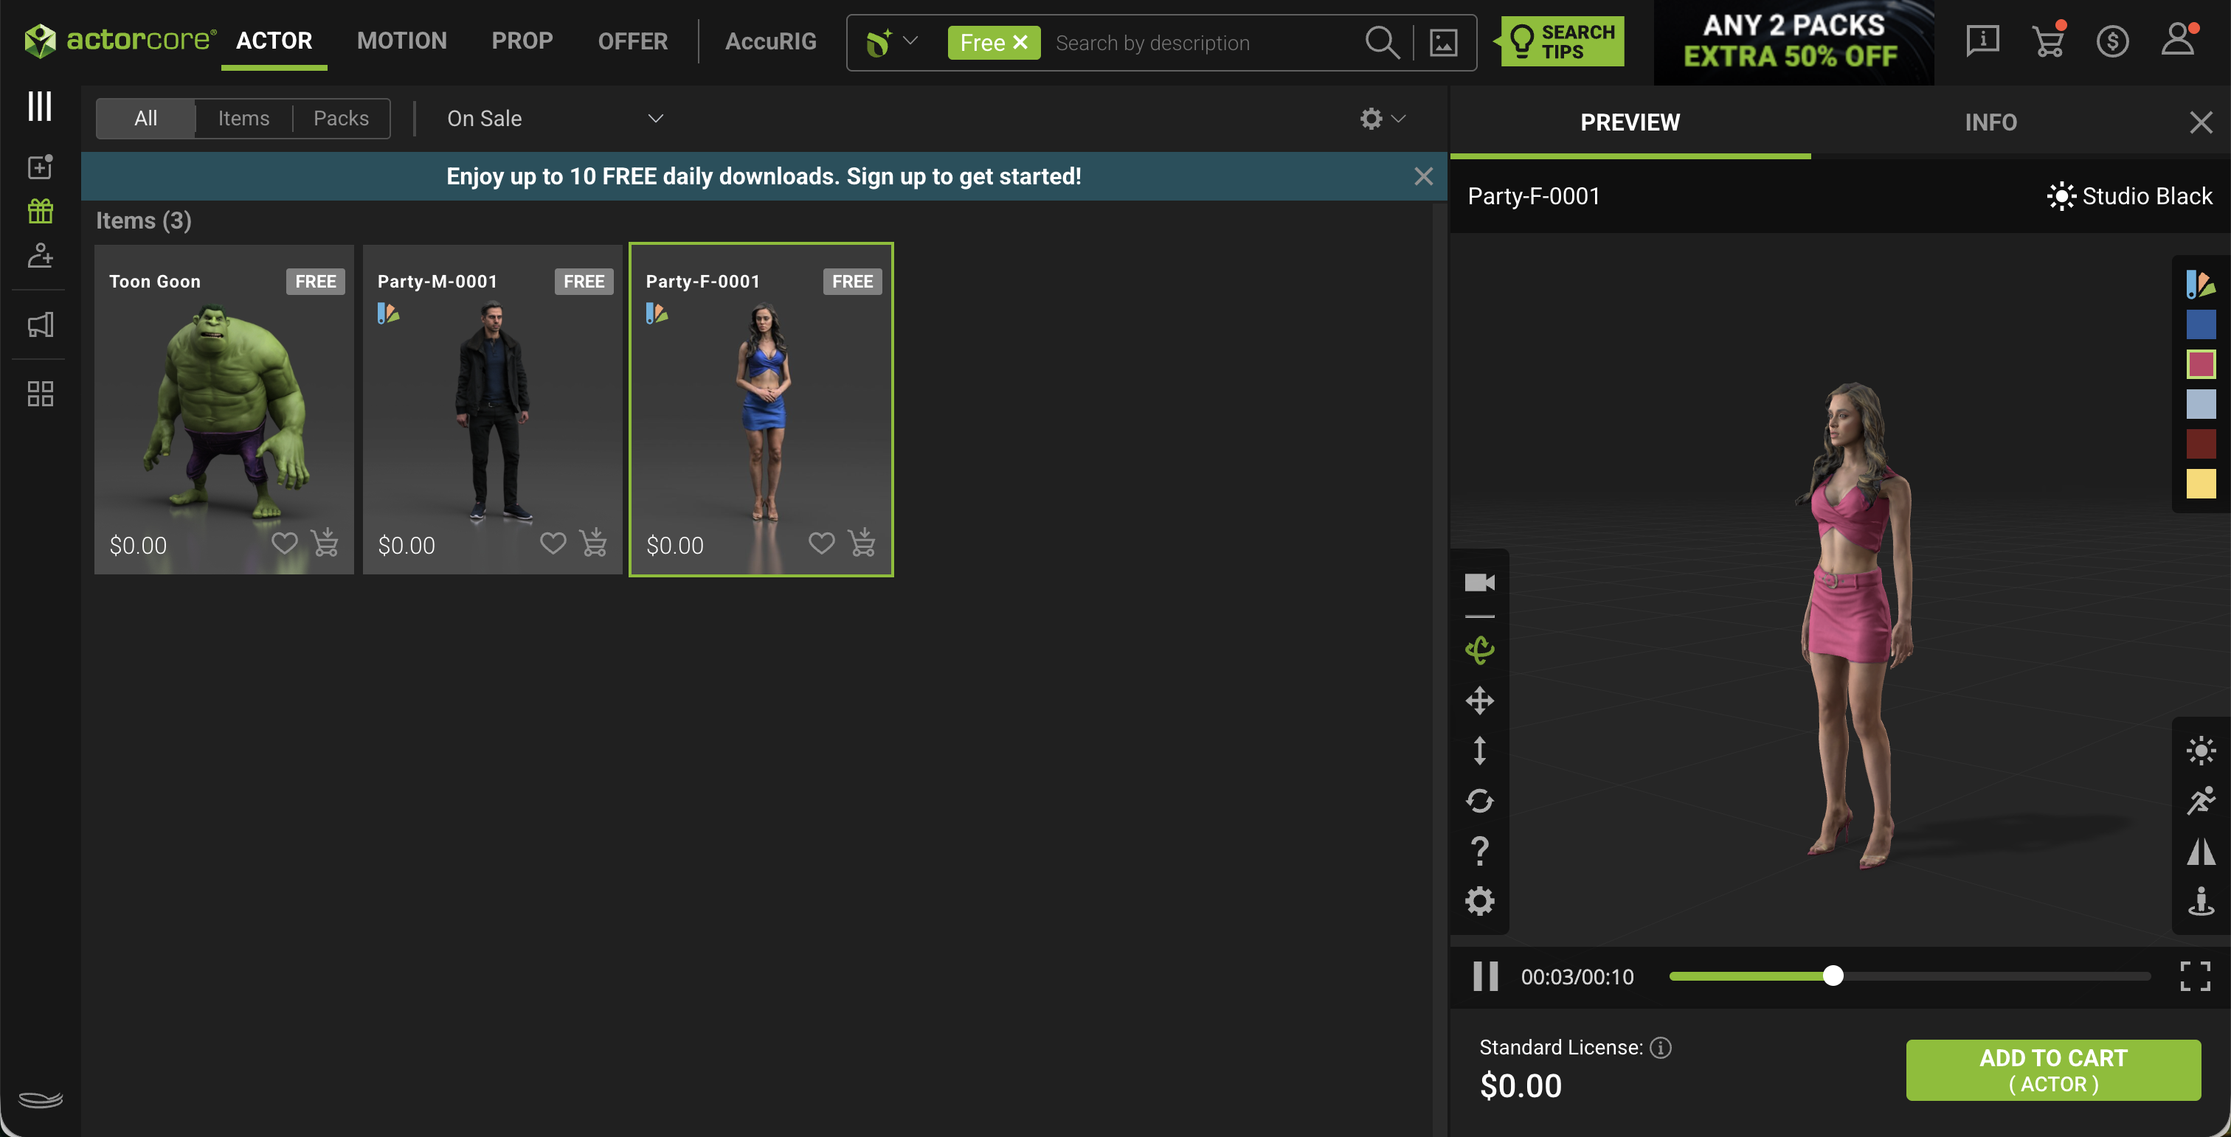
Task: Open the free gifts icon in sidebar
Action: (40, 210)
